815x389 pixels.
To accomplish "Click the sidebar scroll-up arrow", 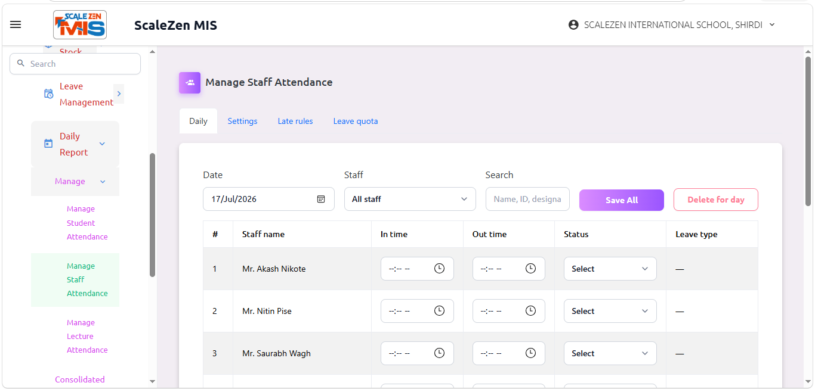I will pyautogui.click(x=152, y=52).
